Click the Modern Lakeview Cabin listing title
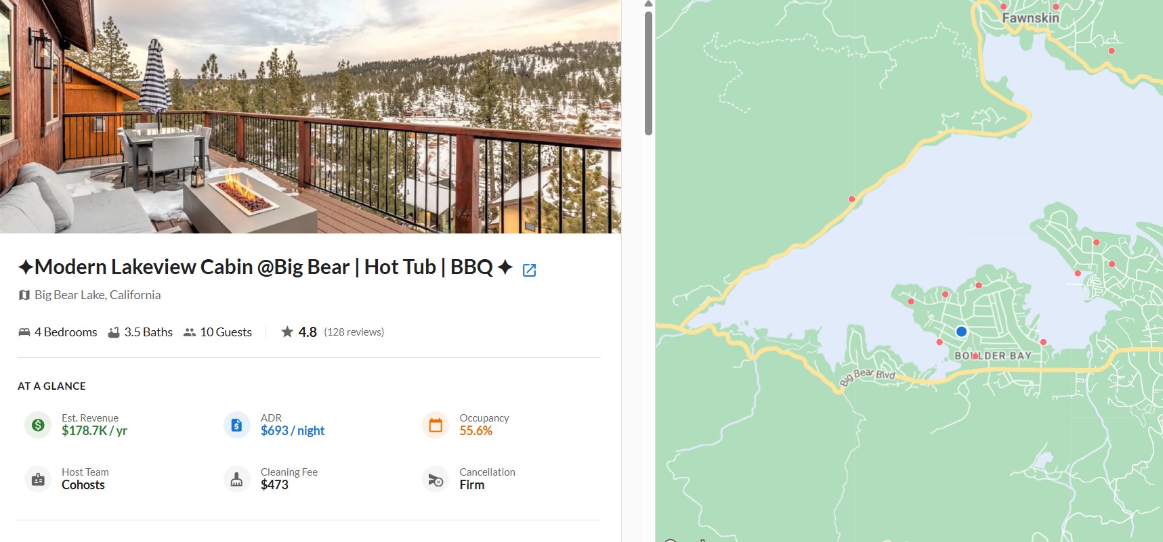1163x542 pixels. point(264,267)
